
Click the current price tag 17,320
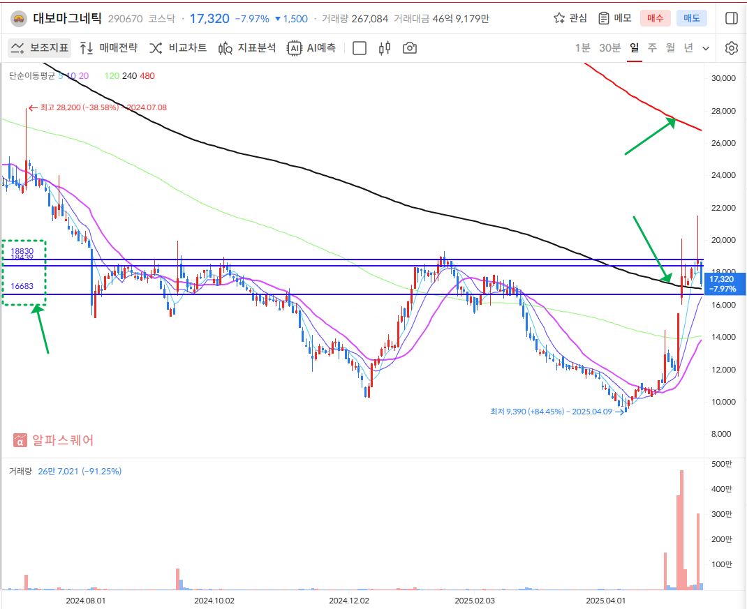[723, 284]
